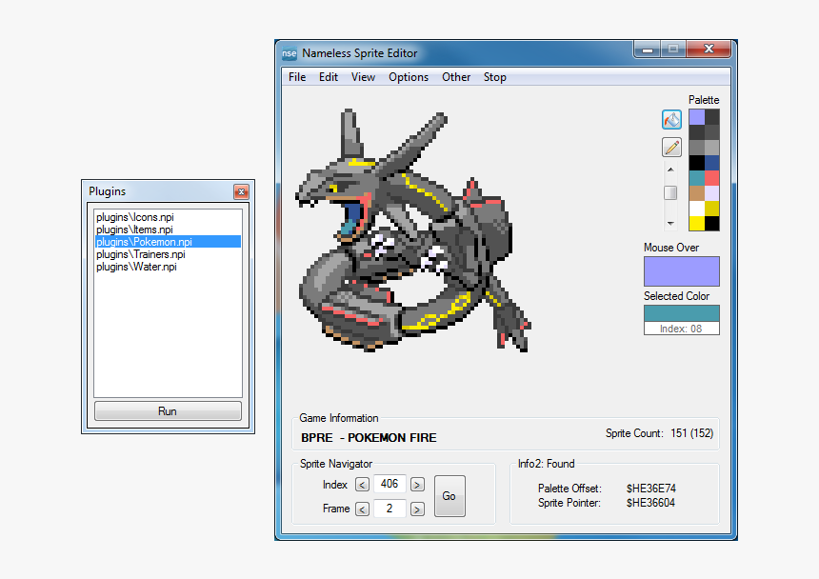The width and height of the screenshot is (819, 579).
Task: Click the Selected Color preview box
Action: click(682, 313)
